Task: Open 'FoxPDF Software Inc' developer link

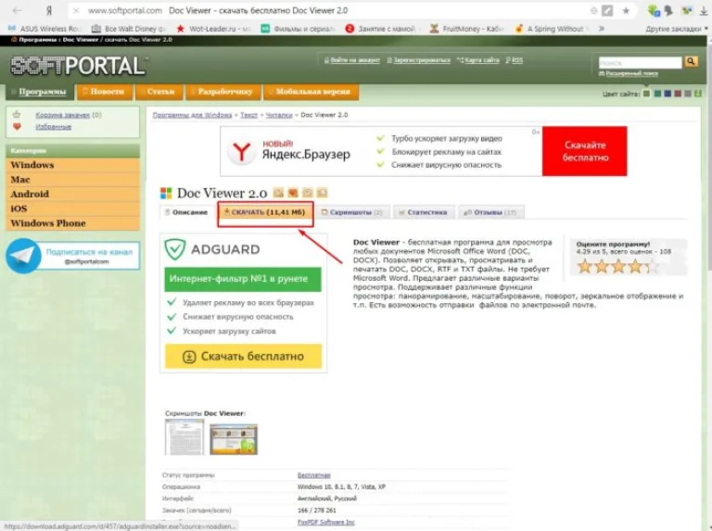Action: [326, 523]
